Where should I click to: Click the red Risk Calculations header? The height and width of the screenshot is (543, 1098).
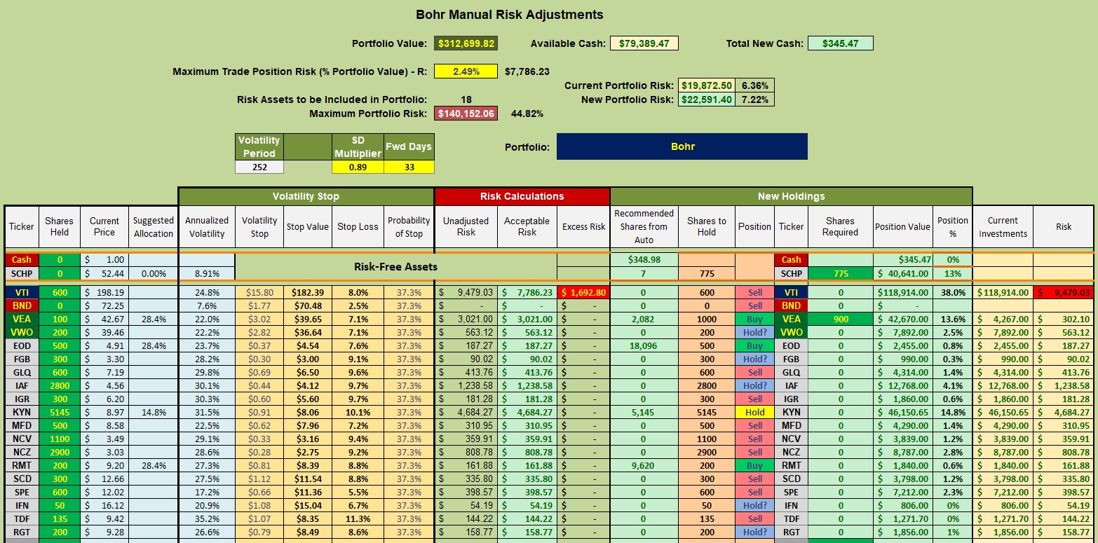(x=522, y=196)
